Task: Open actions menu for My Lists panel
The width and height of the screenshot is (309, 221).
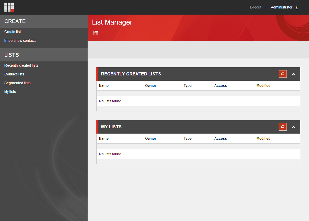Action: pyautogui.click(x=282, y=127)
